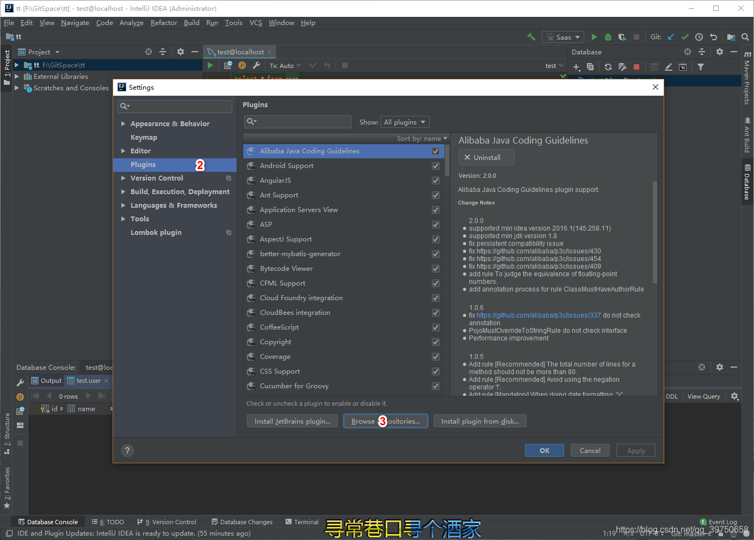This screenshot has width=754, height=540.
Task: Click the execute query green arrow
Action: (x=210, y=65)
